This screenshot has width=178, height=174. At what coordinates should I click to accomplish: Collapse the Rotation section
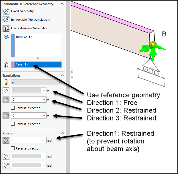point(62,133)
